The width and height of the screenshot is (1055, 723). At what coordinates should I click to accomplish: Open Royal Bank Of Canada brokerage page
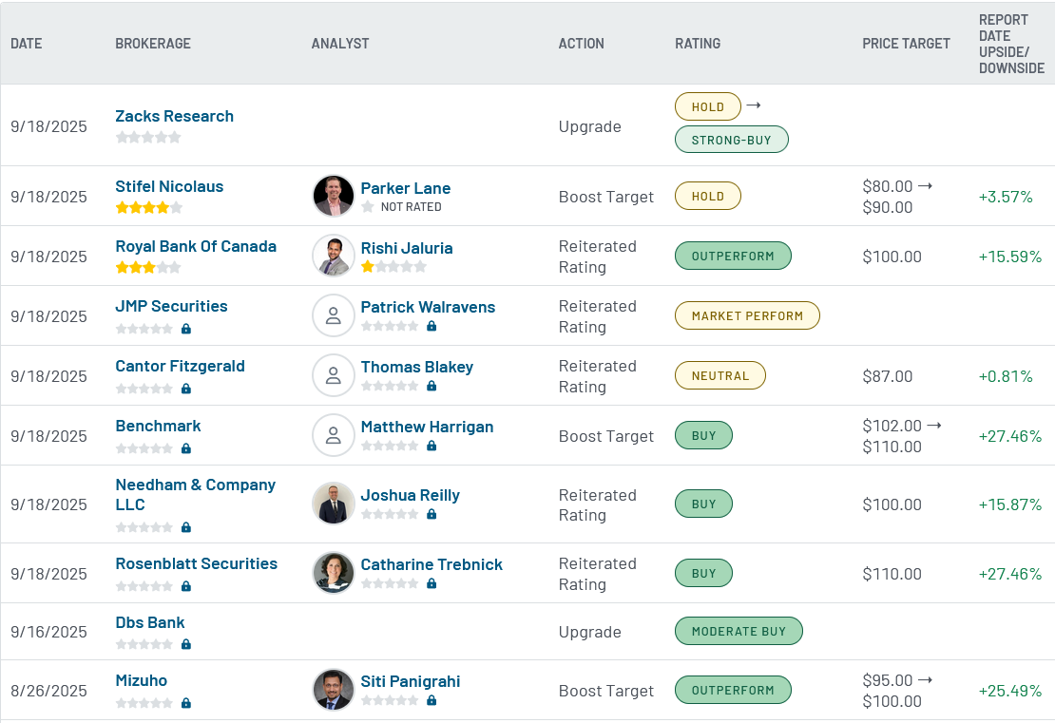pyautogui.click(x=196, y=247)
